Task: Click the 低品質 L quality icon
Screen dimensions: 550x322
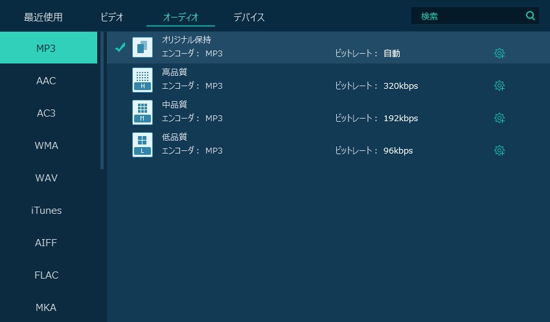Action: coord(143,144)
